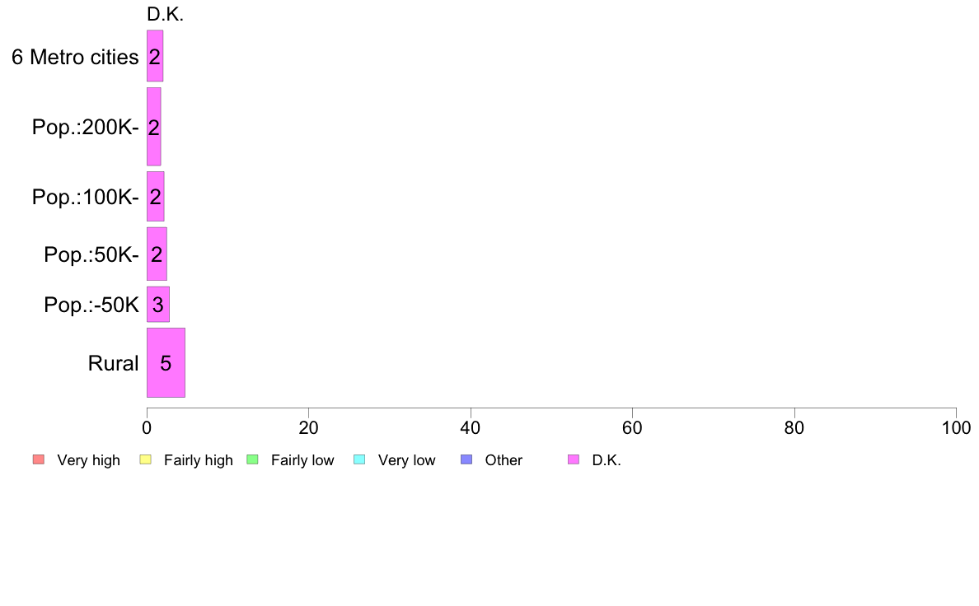
Task: Click the D.K. magenta legend swatch
Action: pyautogui.click(x=574, y=460)
